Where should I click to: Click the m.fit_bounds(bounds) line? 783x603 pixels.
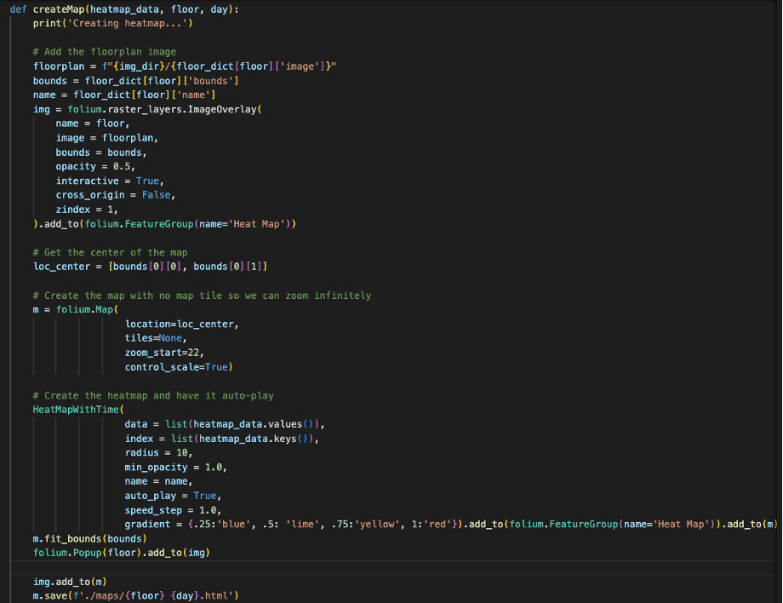tap(90, 538)
